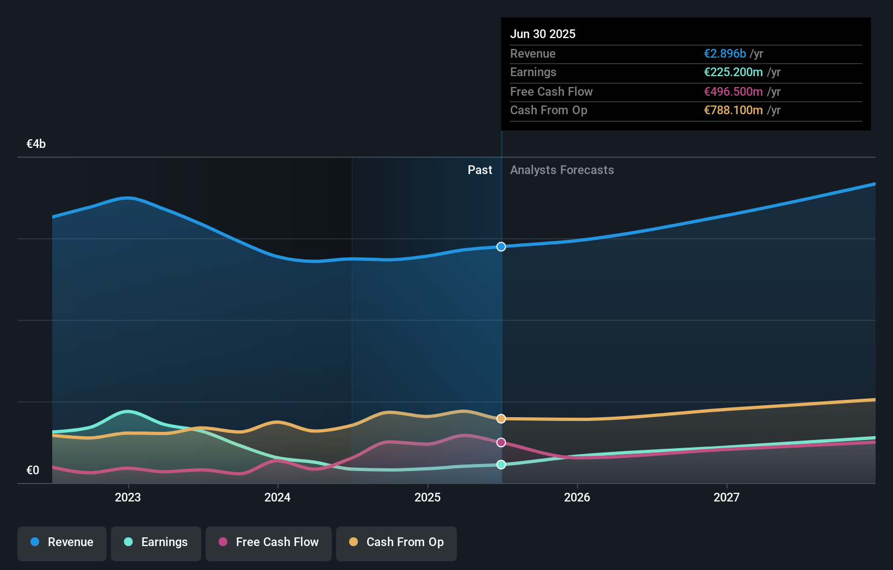Open details for the Free Cash Flow tooltip row
This screenshot has width=893, height=570.
click(x=551, y=91)
